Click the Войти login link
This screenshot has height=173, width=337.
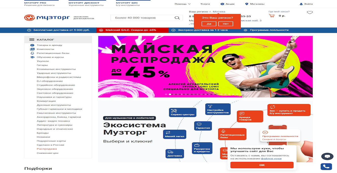tap(308, 4)
